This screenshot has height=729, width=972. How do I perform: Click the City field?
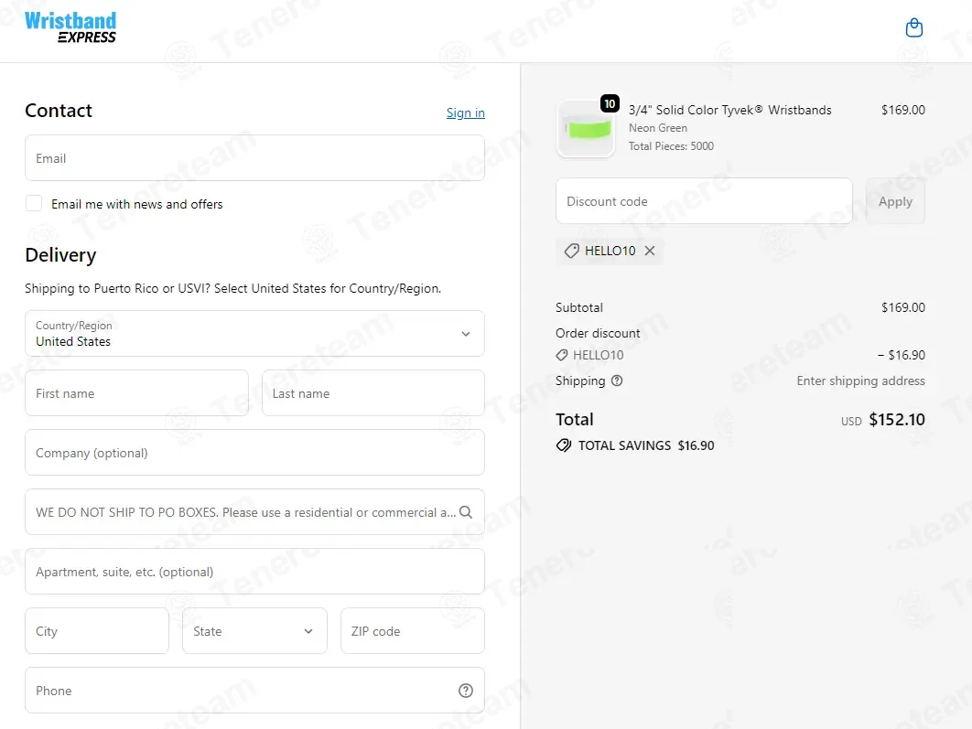coord(97,630)
